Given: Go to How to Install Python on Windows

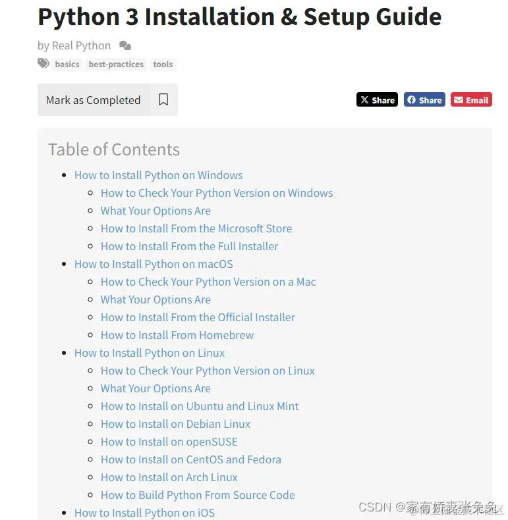Looking at the screenshot, I should [x=158, y=175].
